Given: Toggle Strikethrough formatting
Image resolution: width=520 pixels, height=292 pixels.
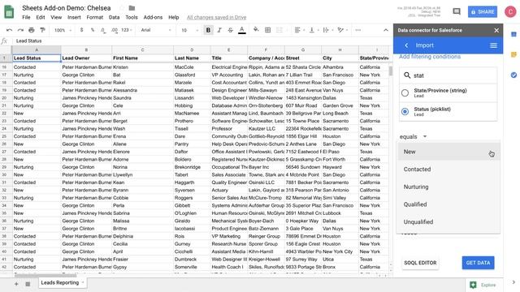Looking at the screenshot, I should (x=231, y=30).
